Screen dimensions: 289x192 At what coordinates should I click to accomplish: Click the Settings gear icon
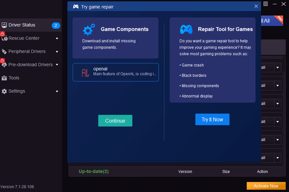(4, 91)
